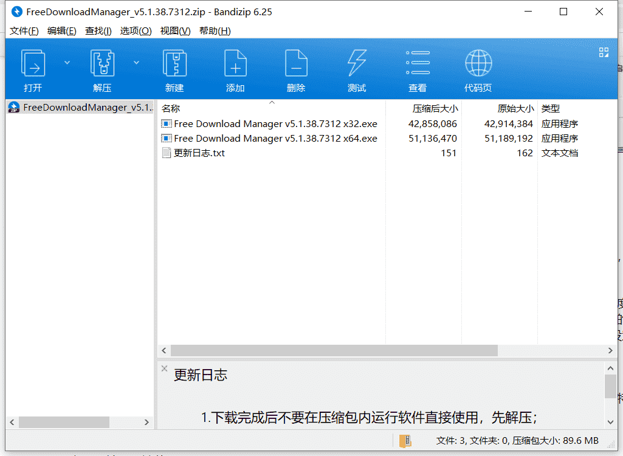Screen dimensions: 623x456
Task: Click the 测试 (Test) lightning icon
Action: tap(357, 63)
